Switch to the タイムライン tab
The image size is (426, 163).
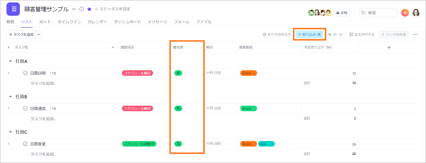[x=69, y=22]
